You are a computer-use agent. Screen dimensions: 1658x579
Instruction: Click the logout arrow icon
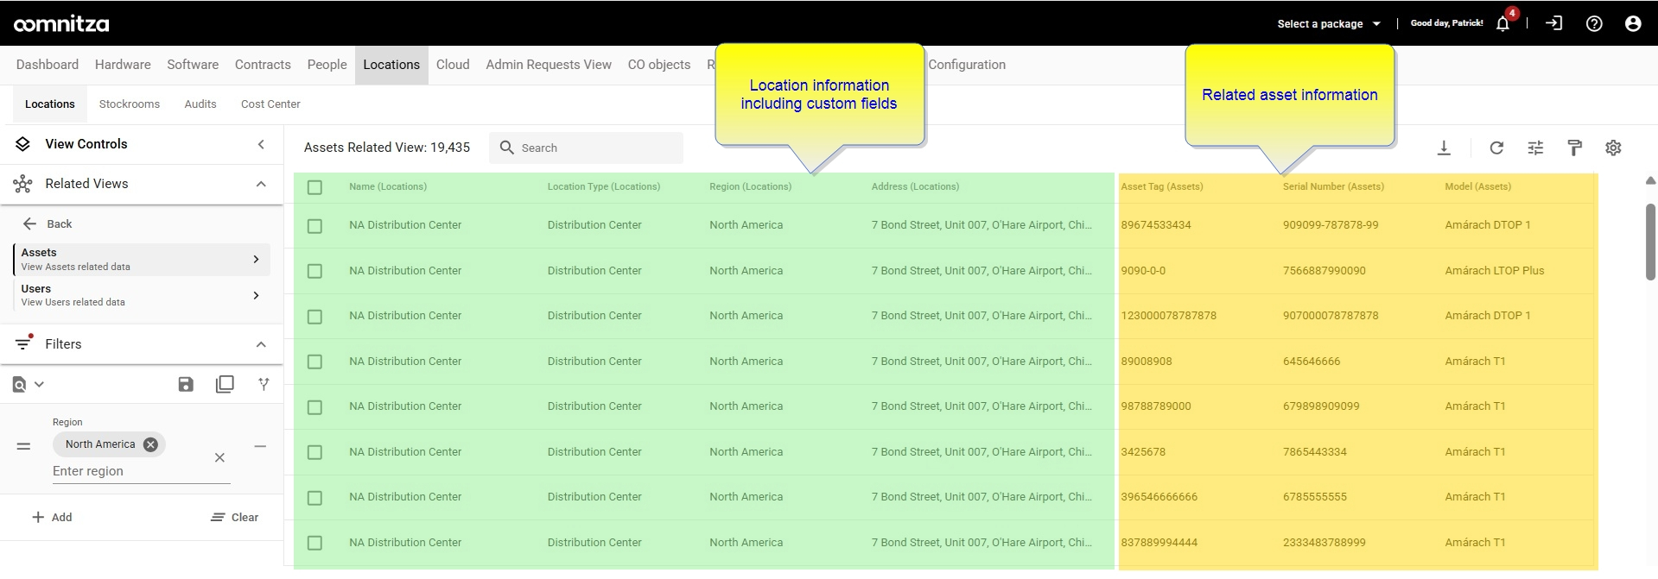pyautogui.click(x=1553, y=23)
